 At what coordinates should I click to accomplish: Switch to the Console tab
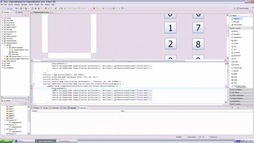[72, 108]
